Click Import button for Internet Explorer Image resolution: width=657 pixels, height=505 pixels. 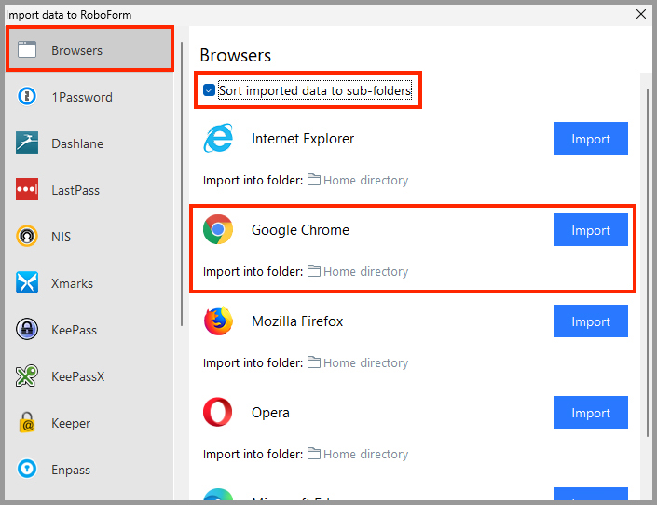coord(590,139)
